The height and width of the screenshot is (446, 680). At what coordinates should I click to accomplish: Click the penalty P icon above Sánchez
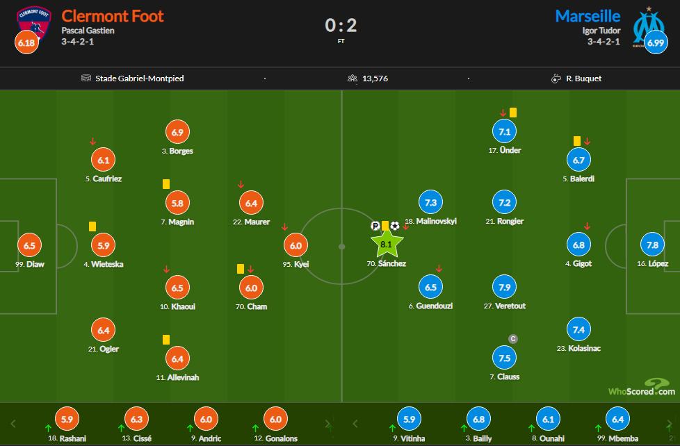(375, 226)
